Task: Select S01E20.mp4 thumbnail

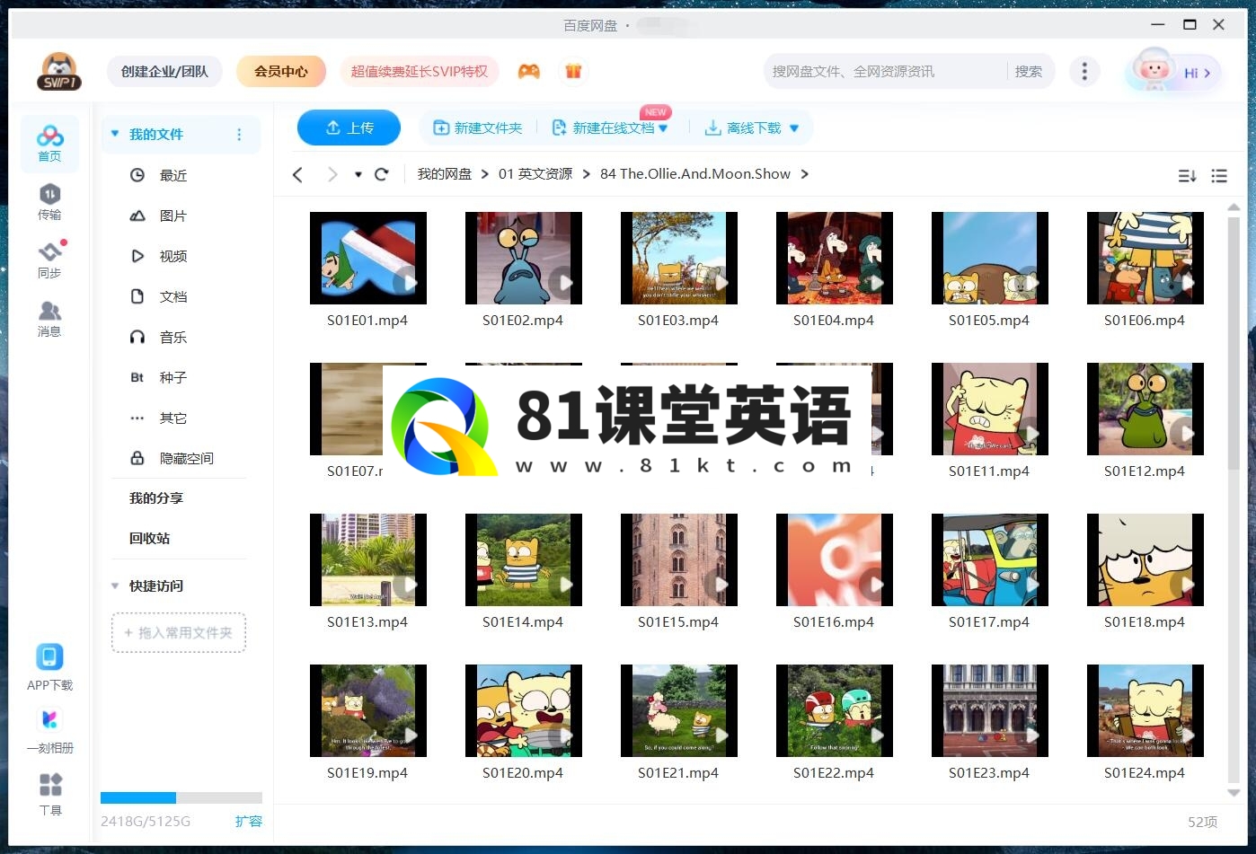Action: 524,711
